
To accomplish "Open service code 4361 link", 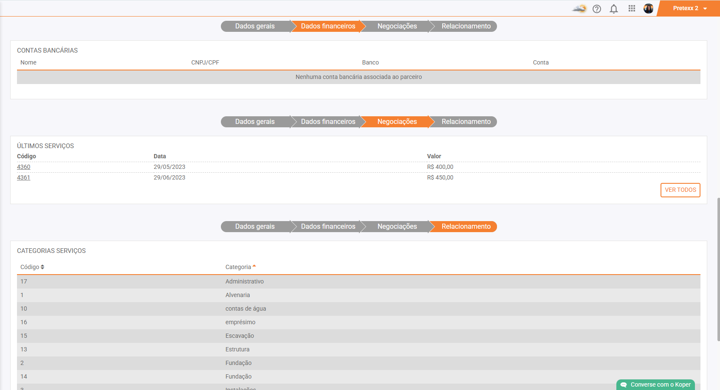I will click(x=23, y=177).
